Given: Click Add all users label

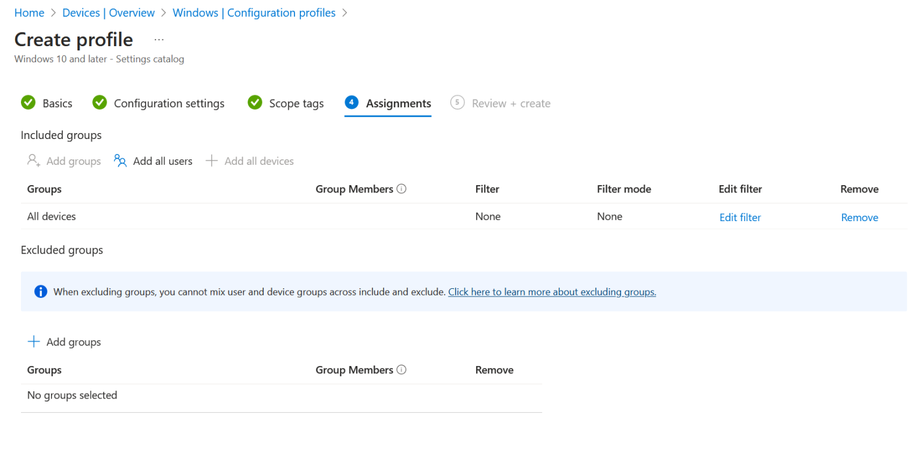Looking at the screenshot, I should tap(162, 161).
